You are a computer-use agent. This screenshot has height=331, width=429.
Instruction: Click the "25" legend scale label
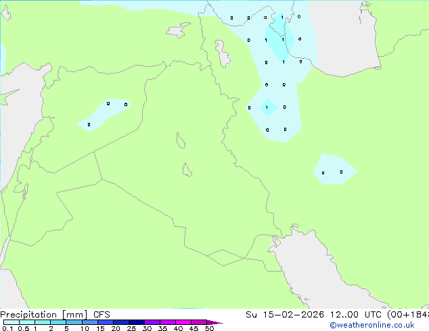pyautogui.click(x=131, y=328)
